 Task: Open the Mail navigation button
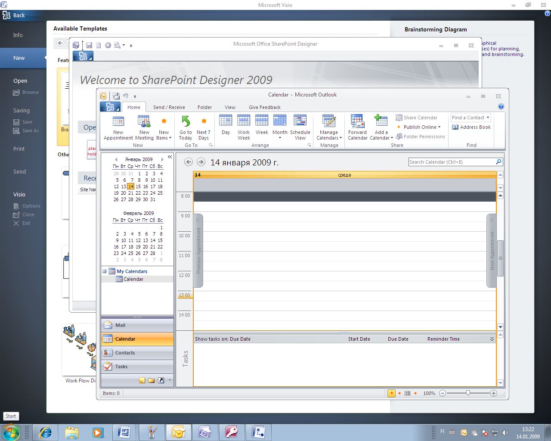120,325
